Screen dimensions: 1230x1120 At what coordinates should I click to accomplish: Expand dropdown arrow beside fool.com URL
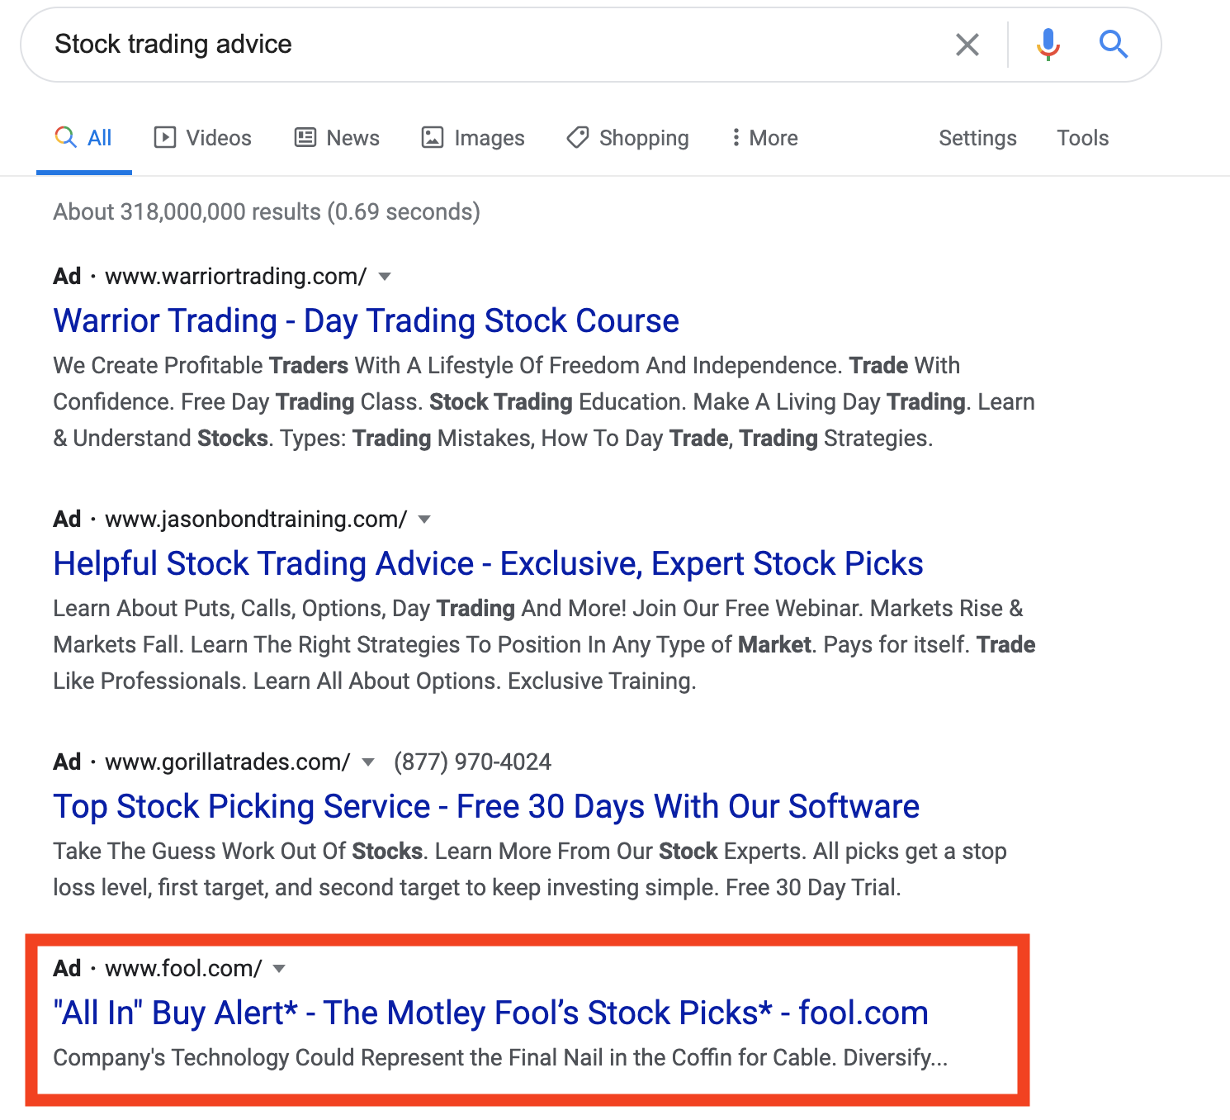(279, 969)
